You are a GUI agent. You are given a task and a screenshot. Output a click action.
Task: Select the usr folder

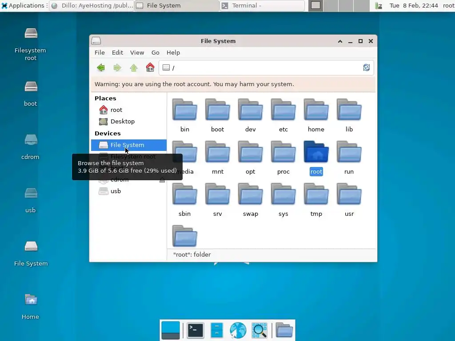click(x=349, y=200)
